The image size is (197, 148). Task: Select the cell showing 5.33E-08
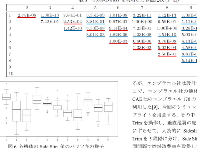click(96, 28)
